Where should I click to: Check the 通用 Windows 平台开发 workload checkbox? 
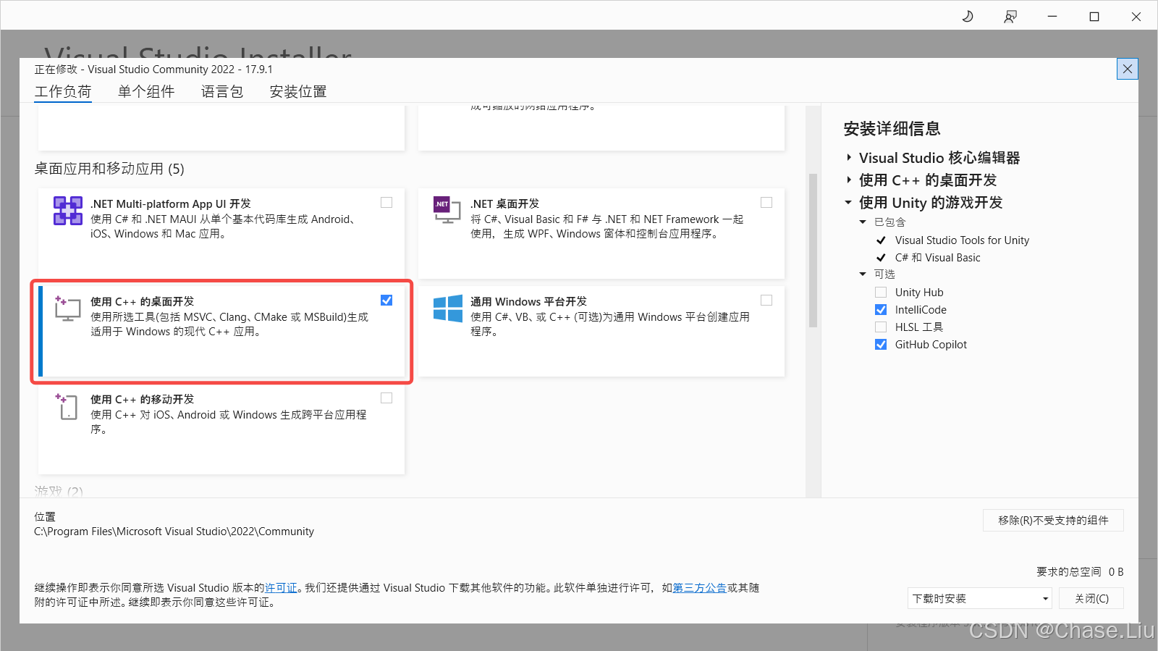pos(766,301)
